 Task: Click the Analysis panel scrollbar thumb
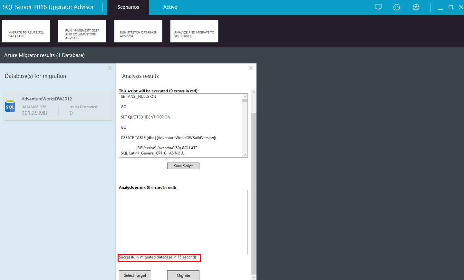click(x=254, y=193)
